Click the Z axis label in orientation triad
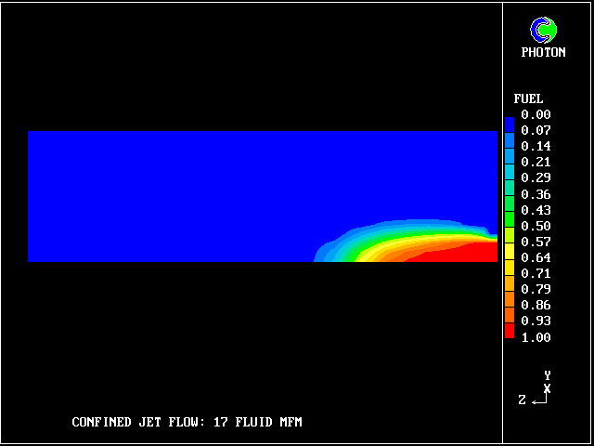 click(523, 400)
